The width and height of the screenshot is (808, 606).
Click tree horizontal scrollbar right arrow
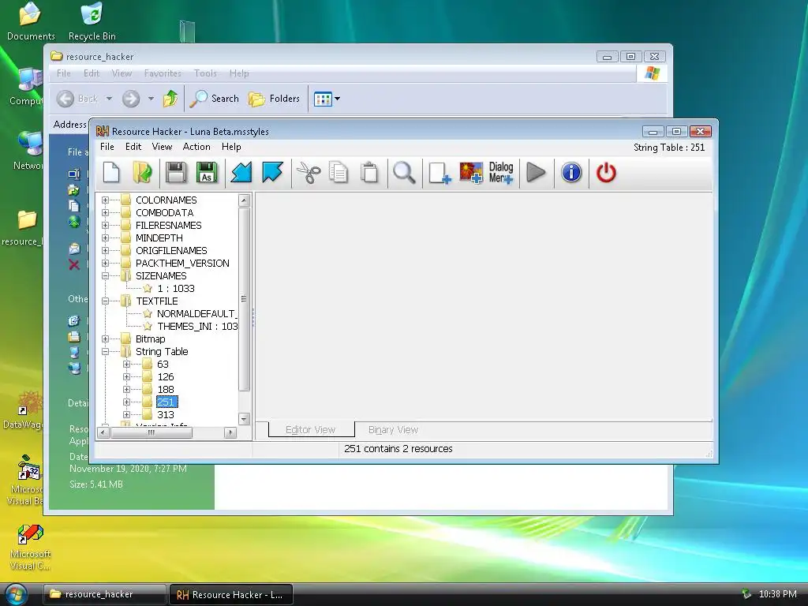coord(230,432)
